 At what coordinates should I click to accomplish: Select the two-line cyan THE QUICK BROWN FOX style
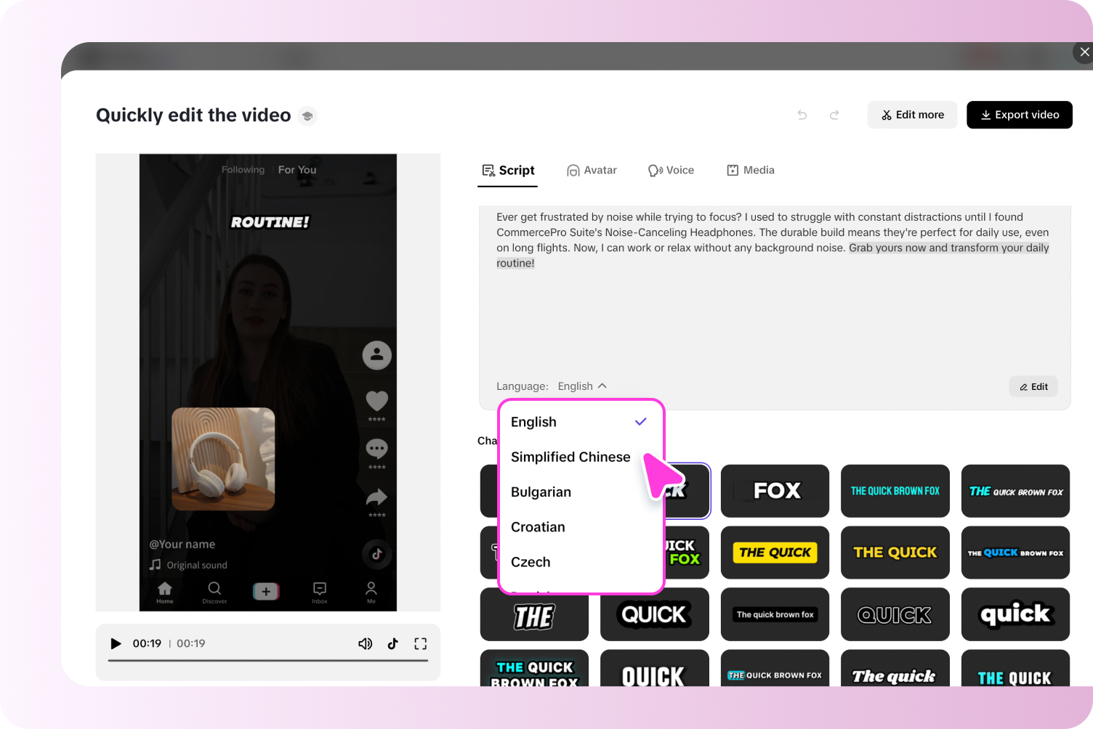point(534,669)
